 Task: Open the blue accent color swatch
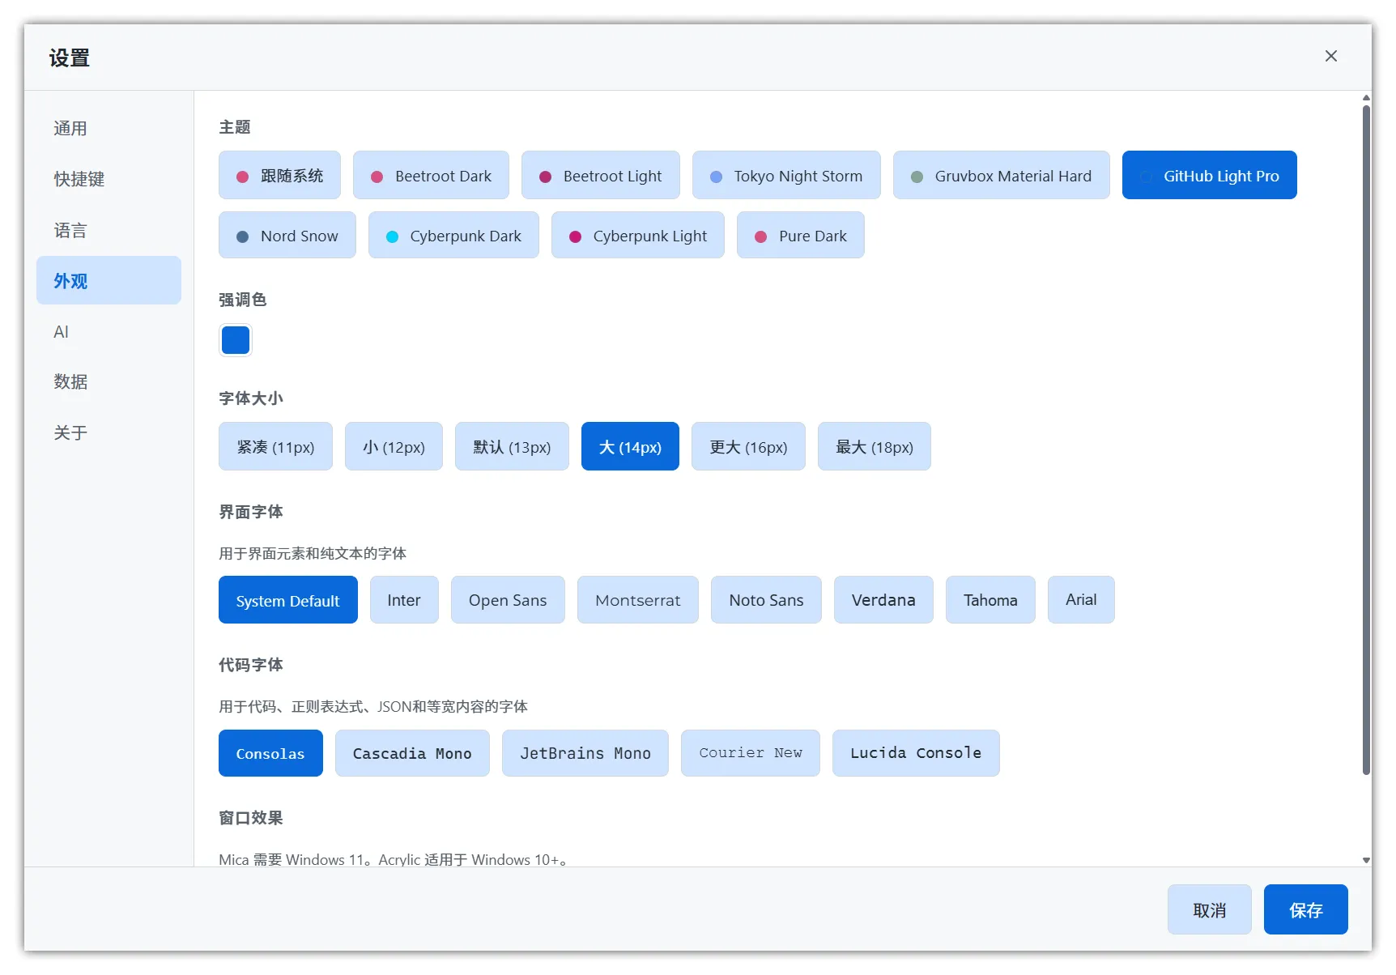tap(236, 340)
